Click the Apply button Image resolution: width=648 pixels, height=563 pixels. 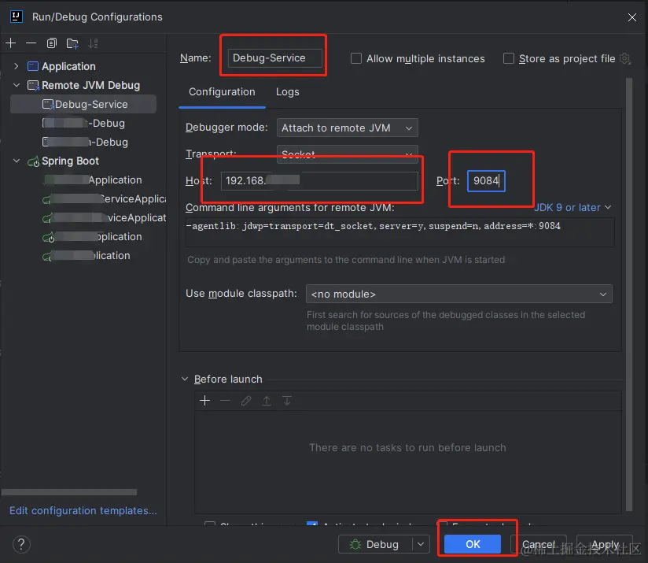pos(605,544)
